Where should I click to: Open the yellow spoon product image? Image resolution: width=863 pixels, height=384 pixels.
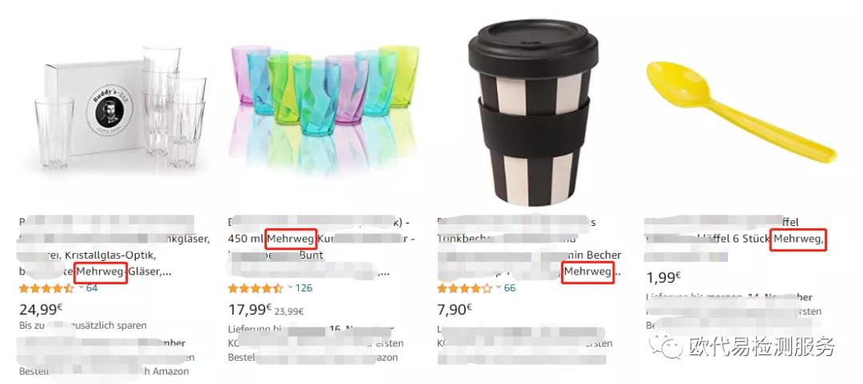(741, 110)
